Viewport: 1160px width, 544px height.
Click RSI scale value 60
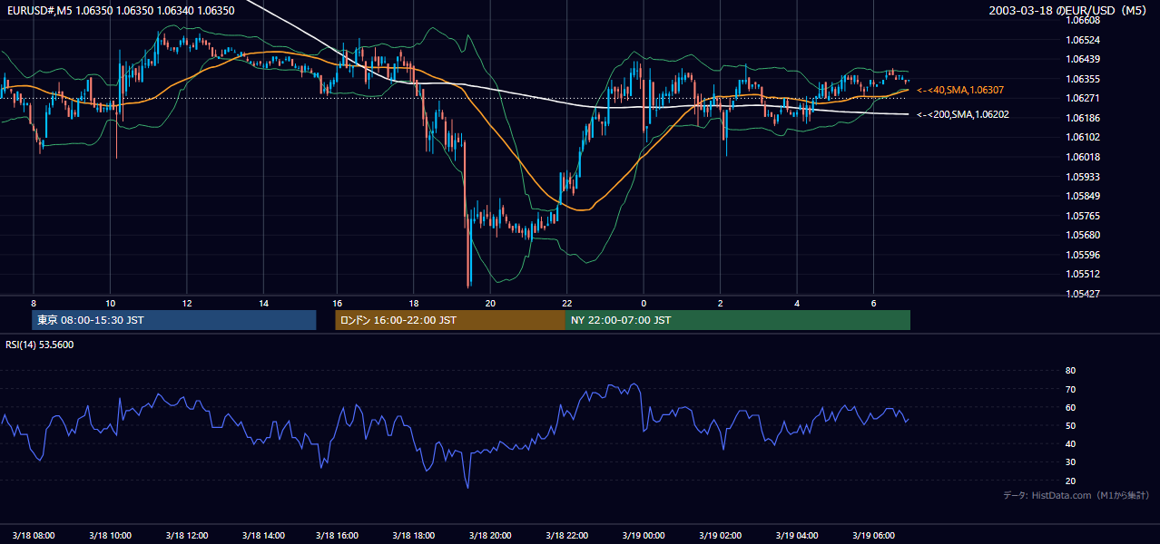pyautogui.click(x=1070, y=407)
